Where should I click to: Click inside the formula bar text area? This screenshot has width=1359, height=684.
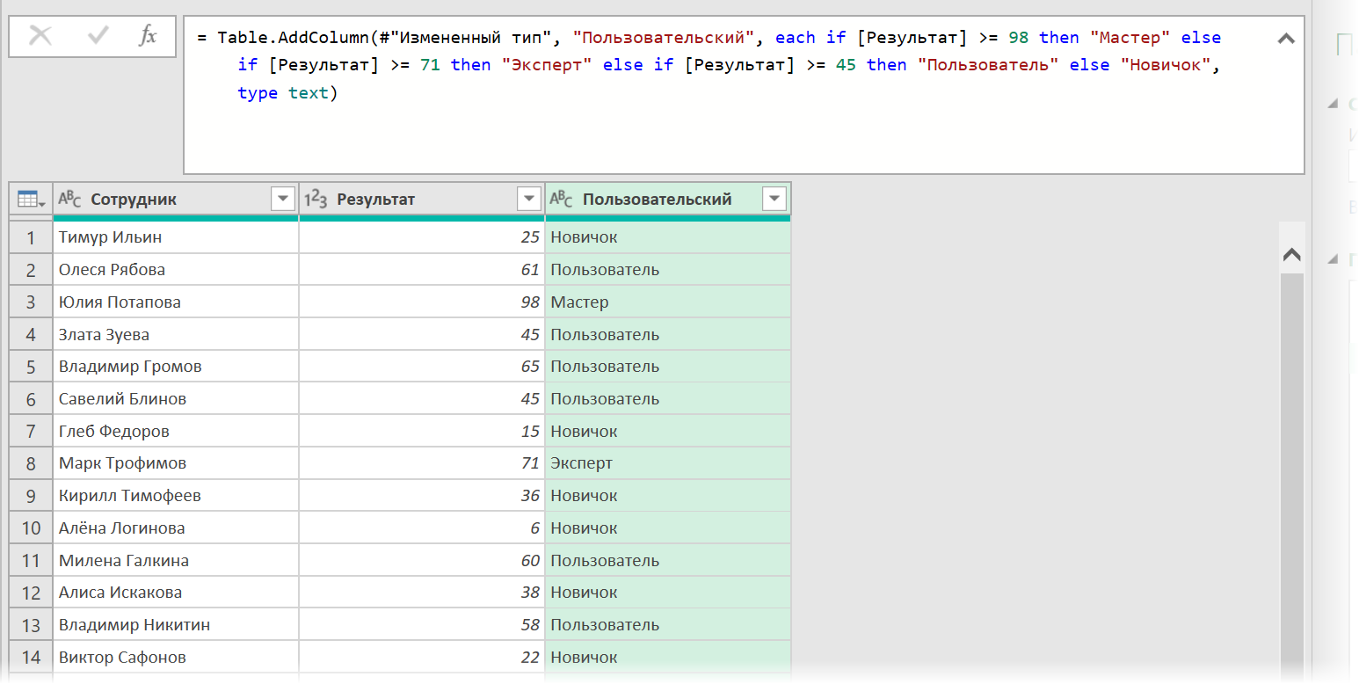pos(744,94)
